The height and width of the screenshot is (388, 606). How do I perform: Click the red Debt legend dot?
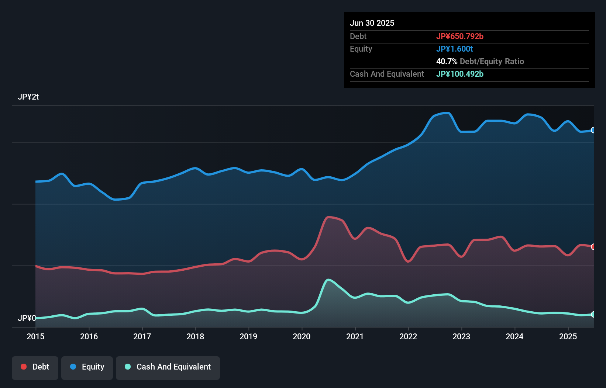(23, 367)
